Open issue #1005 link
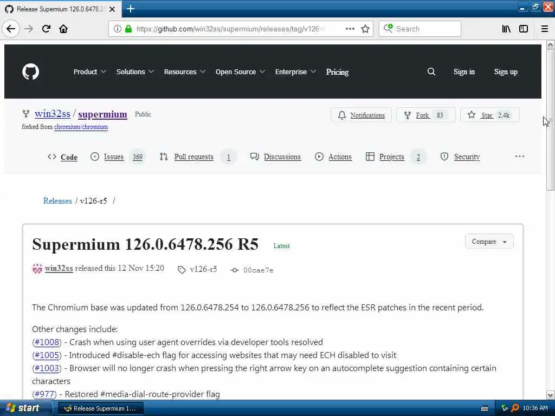This screenshot has width=555, height=416. 47,355
